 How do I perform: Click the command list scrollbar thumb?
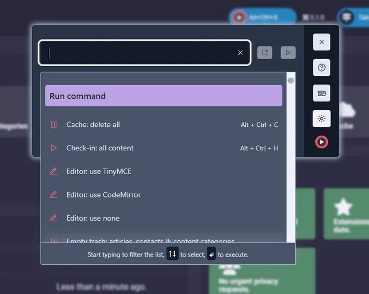point(291,81)
